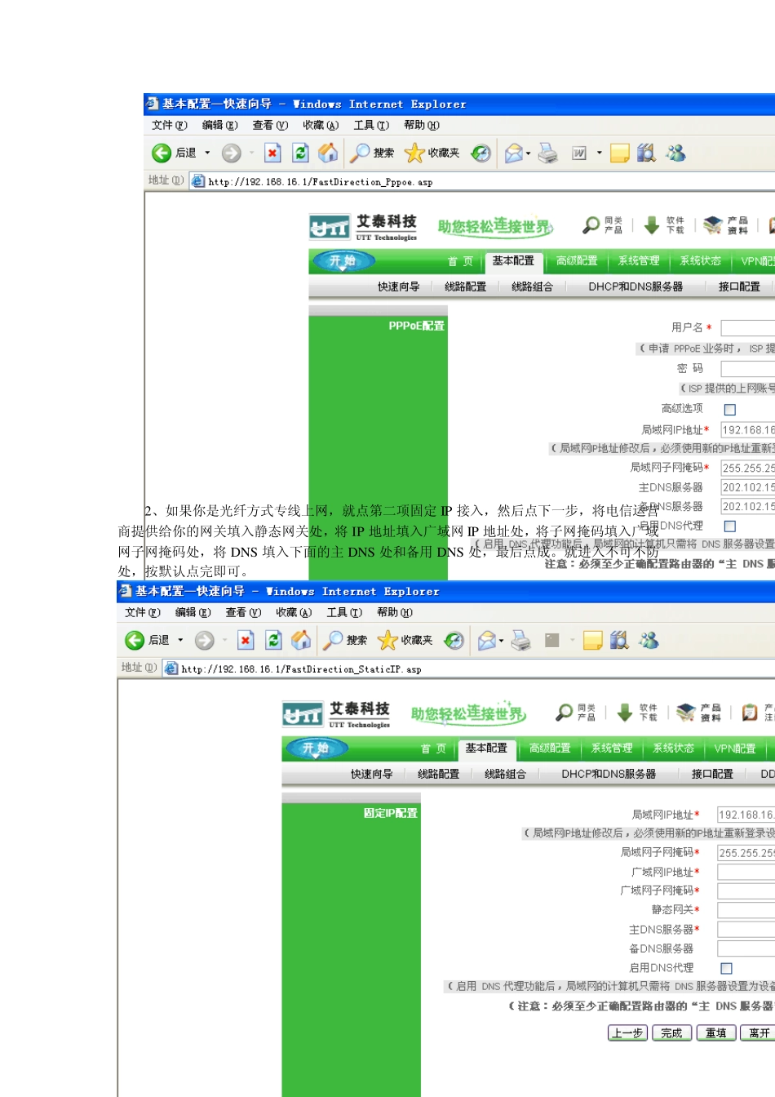This screenshot has height=1097, width=775.
Task: Click the 用户名 input field on the PPPoE page
Action: (748, 328)
